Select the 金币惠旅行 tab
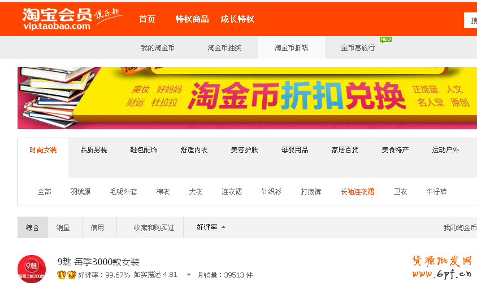This screenshot has height=286, width=477. click(x=358, y=48)
